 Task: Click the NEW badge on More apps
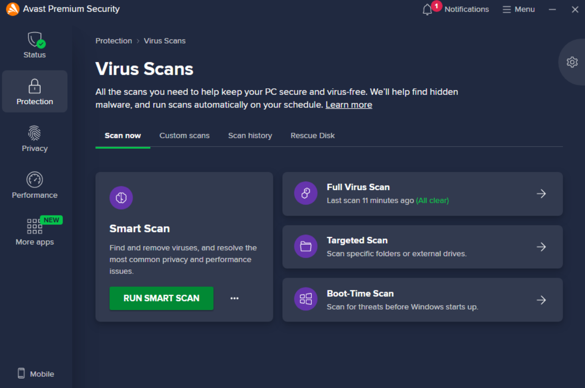click(51, 220)
